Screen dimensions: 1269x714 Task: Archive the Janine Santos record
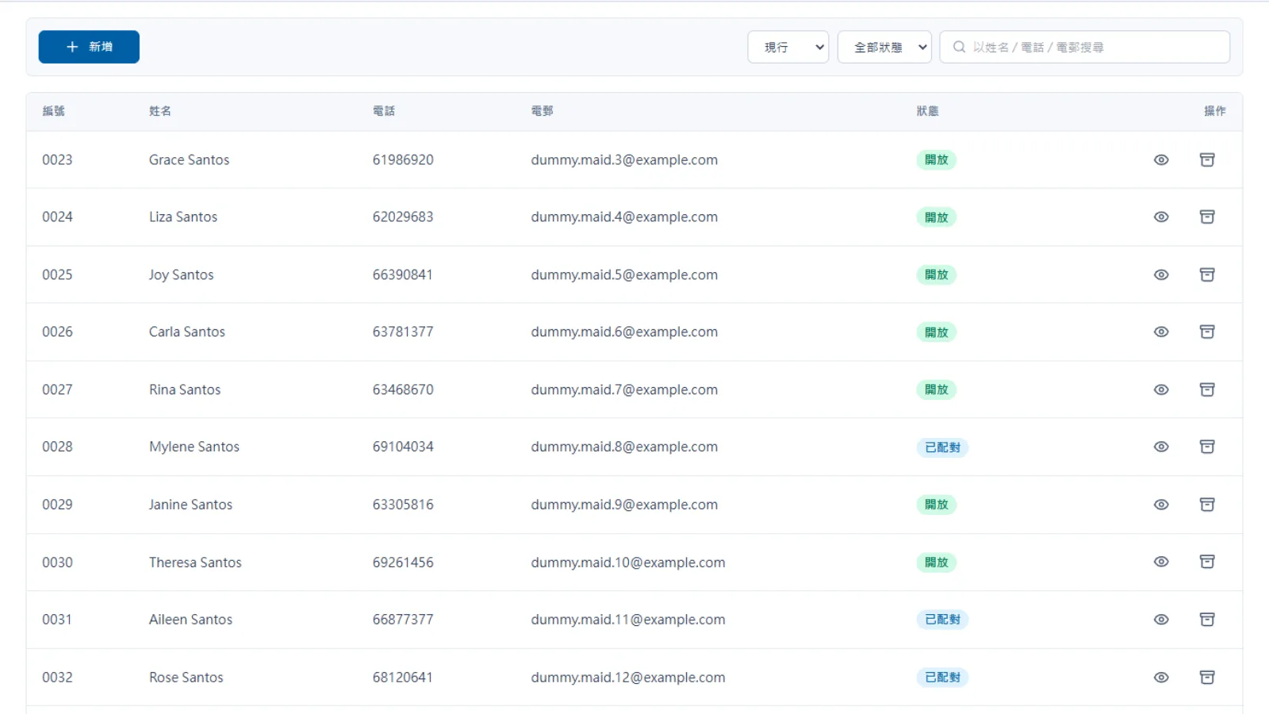tap(1207, 505)
